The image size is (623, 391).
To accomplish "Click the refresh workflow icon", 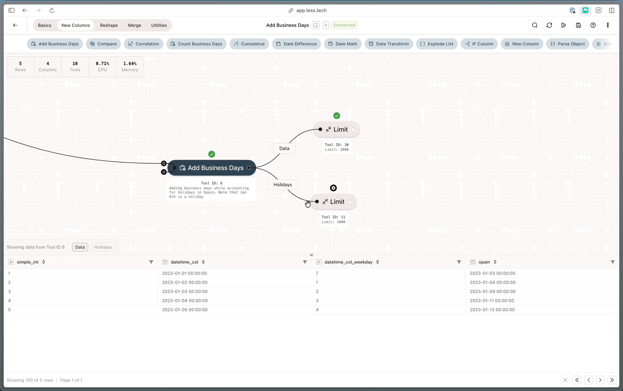I will point(549,25).
